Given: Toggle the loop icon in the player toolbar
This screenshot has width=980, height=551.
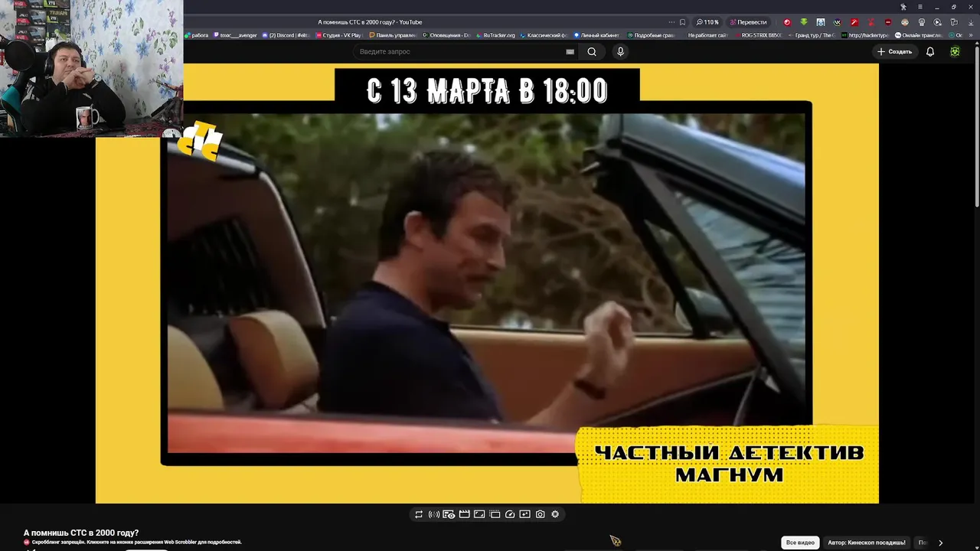Looking at the screenshot, I should click(x=419, y=514).
